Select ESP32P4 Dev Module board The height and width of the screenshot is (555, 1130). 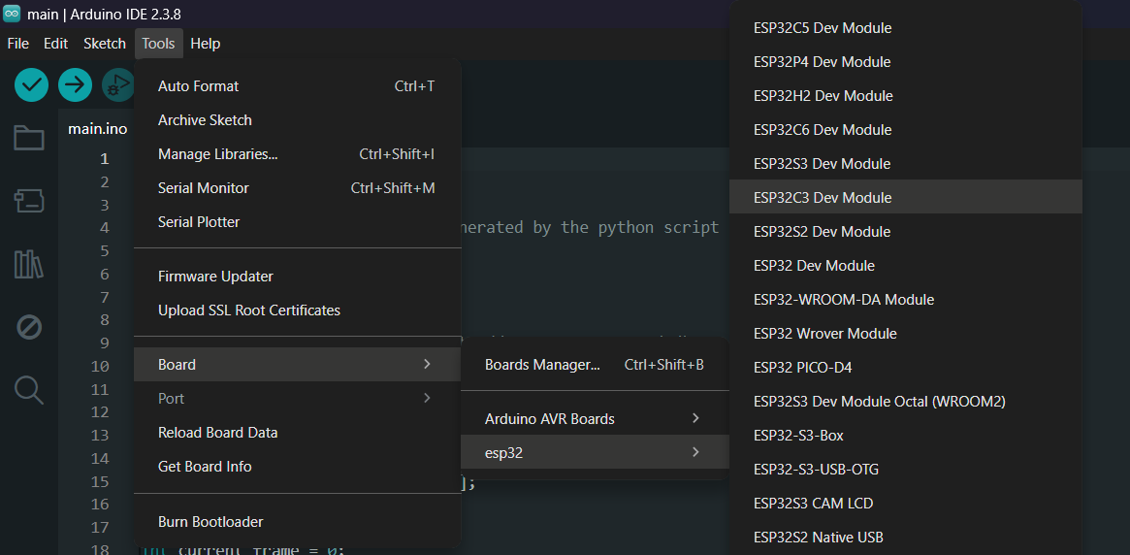tap(906, 62)
